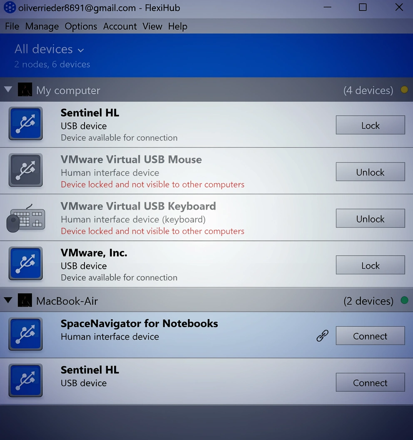This screenshot has width=413, height=440.
Task: Click the VMware, Inc. USB device icon
Action: click(25, 264)
